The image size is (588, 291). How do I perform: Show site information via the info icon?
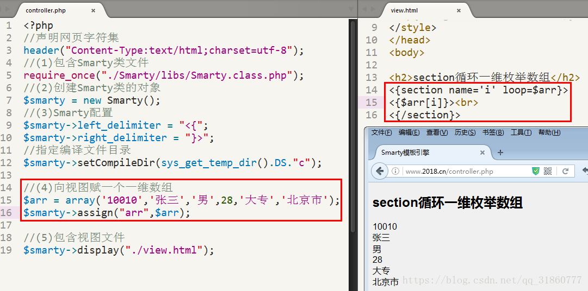(395, 172)
